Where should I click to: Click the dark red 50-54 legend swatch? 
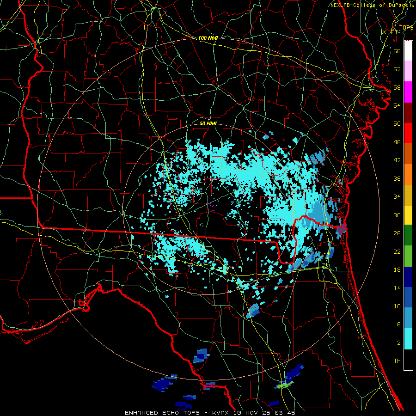pyautogui.click(x=408, y=113)
